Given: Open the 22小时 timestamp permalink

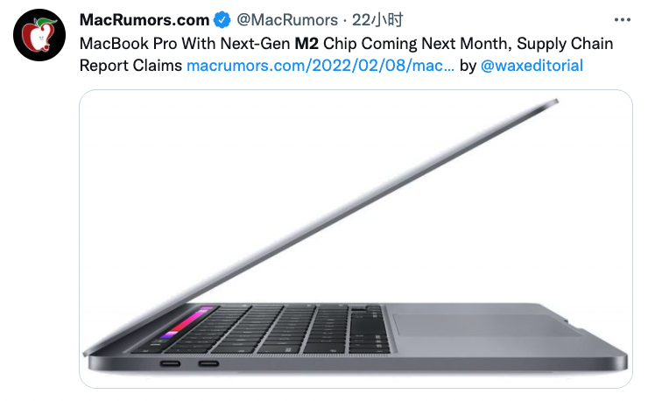Looking at the screenshot, I should pyautogui.click(x=377, y=20).
